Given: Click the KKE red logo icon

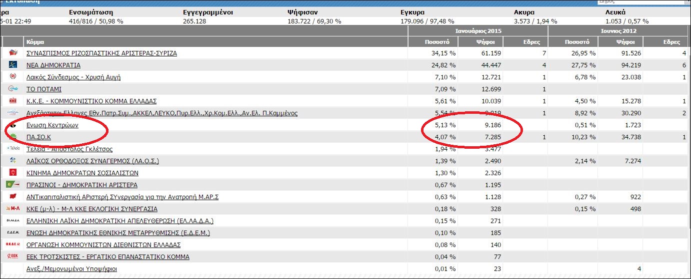Looking at the screenshot, I should pos(13,101).
